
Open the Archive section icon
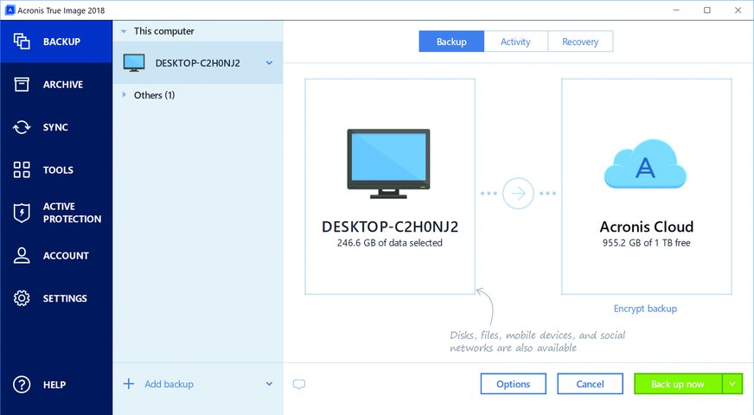click(x=22, y=84)
